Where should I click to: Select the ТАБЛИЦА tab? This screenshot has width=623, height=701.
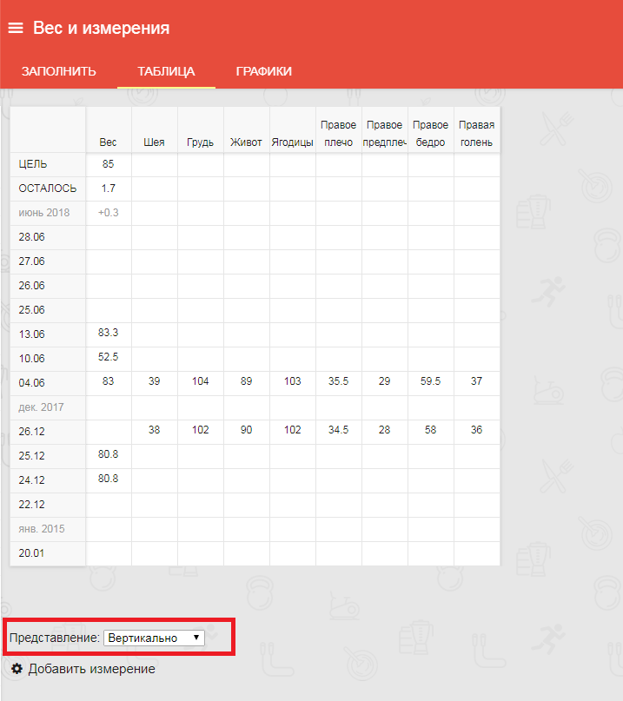(x=166, y=71)
